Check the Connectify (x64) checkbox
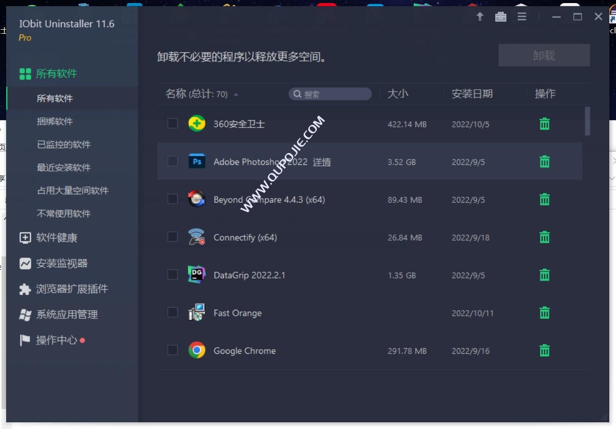This screenshot has height=429, width=616. (173, 237)
